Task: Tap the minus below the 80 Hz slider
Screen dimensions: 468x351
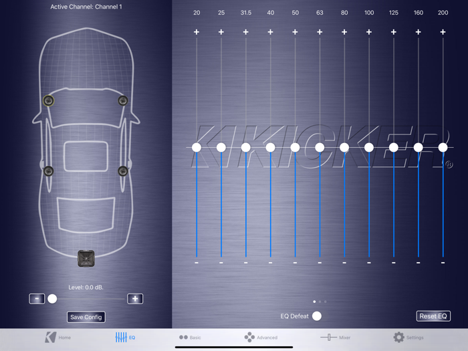Action: point(344,263)
